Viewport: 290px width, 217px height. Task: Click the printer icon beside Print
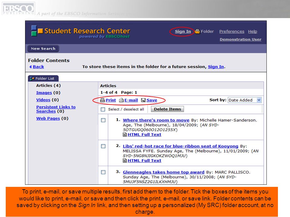[x=102, y=100]
